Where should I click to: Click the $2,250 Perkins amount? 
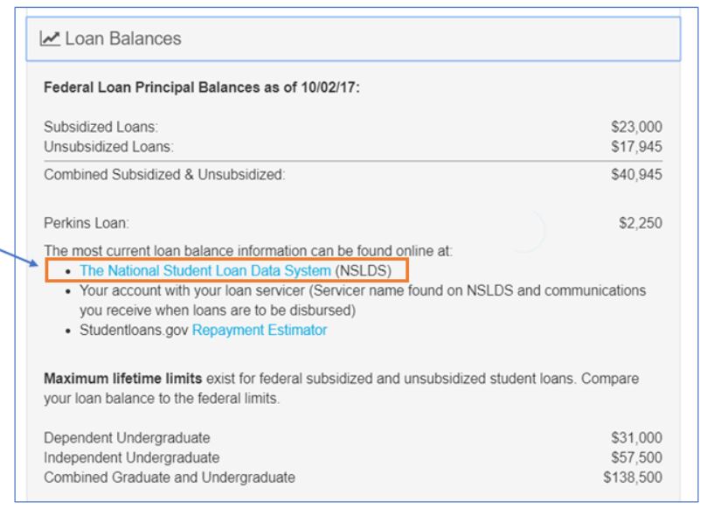(x=641, y=223)
